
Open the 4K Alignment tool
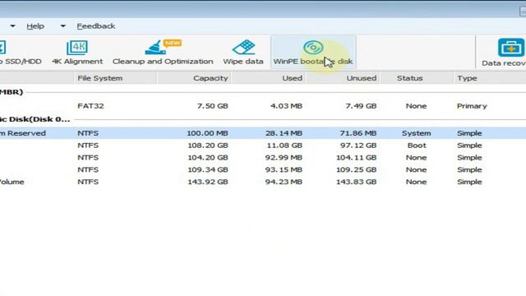[77, 52]
